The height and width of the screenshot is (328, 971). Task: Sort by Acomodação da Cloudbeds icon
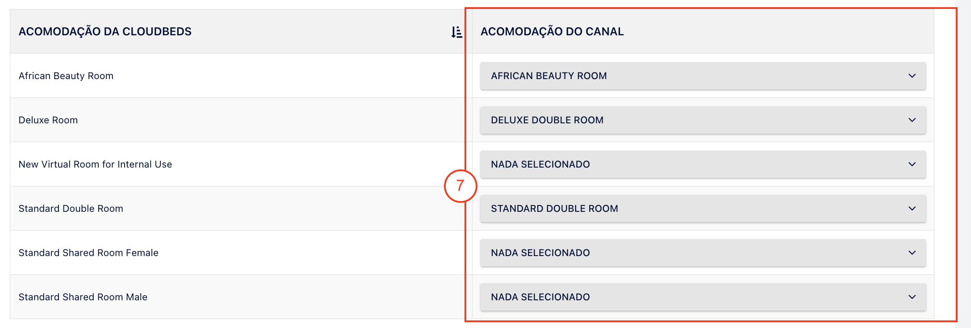[456, 32]
